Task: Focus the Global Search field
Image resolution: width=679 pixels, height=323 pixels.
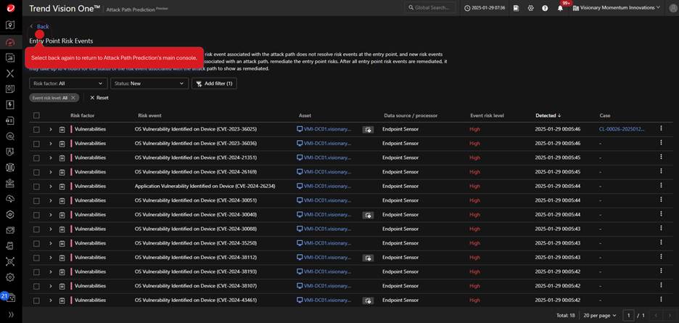Action: (431, 8)
